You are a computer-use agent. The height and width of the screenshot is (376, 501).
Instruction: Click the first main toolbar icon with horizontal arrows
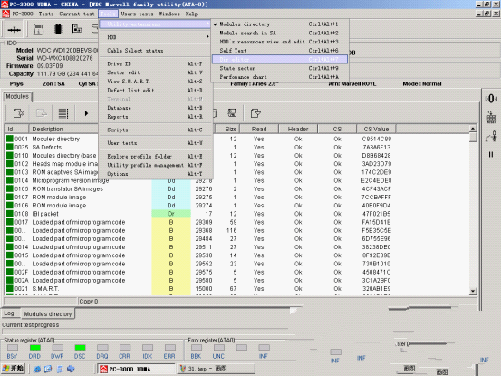(14, 29)
